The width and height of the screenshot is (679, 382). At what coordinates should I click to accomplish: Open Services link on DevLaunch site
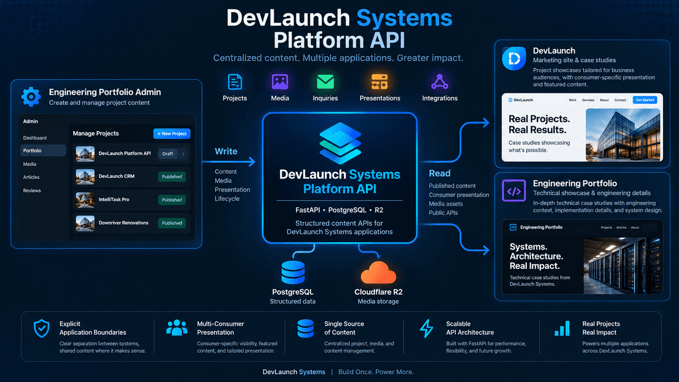[588, 100]
